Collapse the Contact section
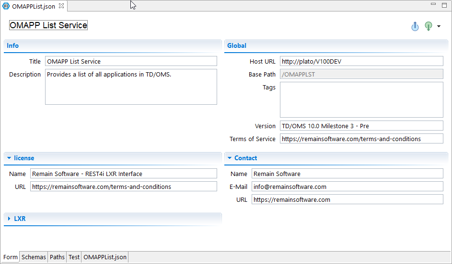The width and height of the screenshot is (452, 264). click(230, 158)
